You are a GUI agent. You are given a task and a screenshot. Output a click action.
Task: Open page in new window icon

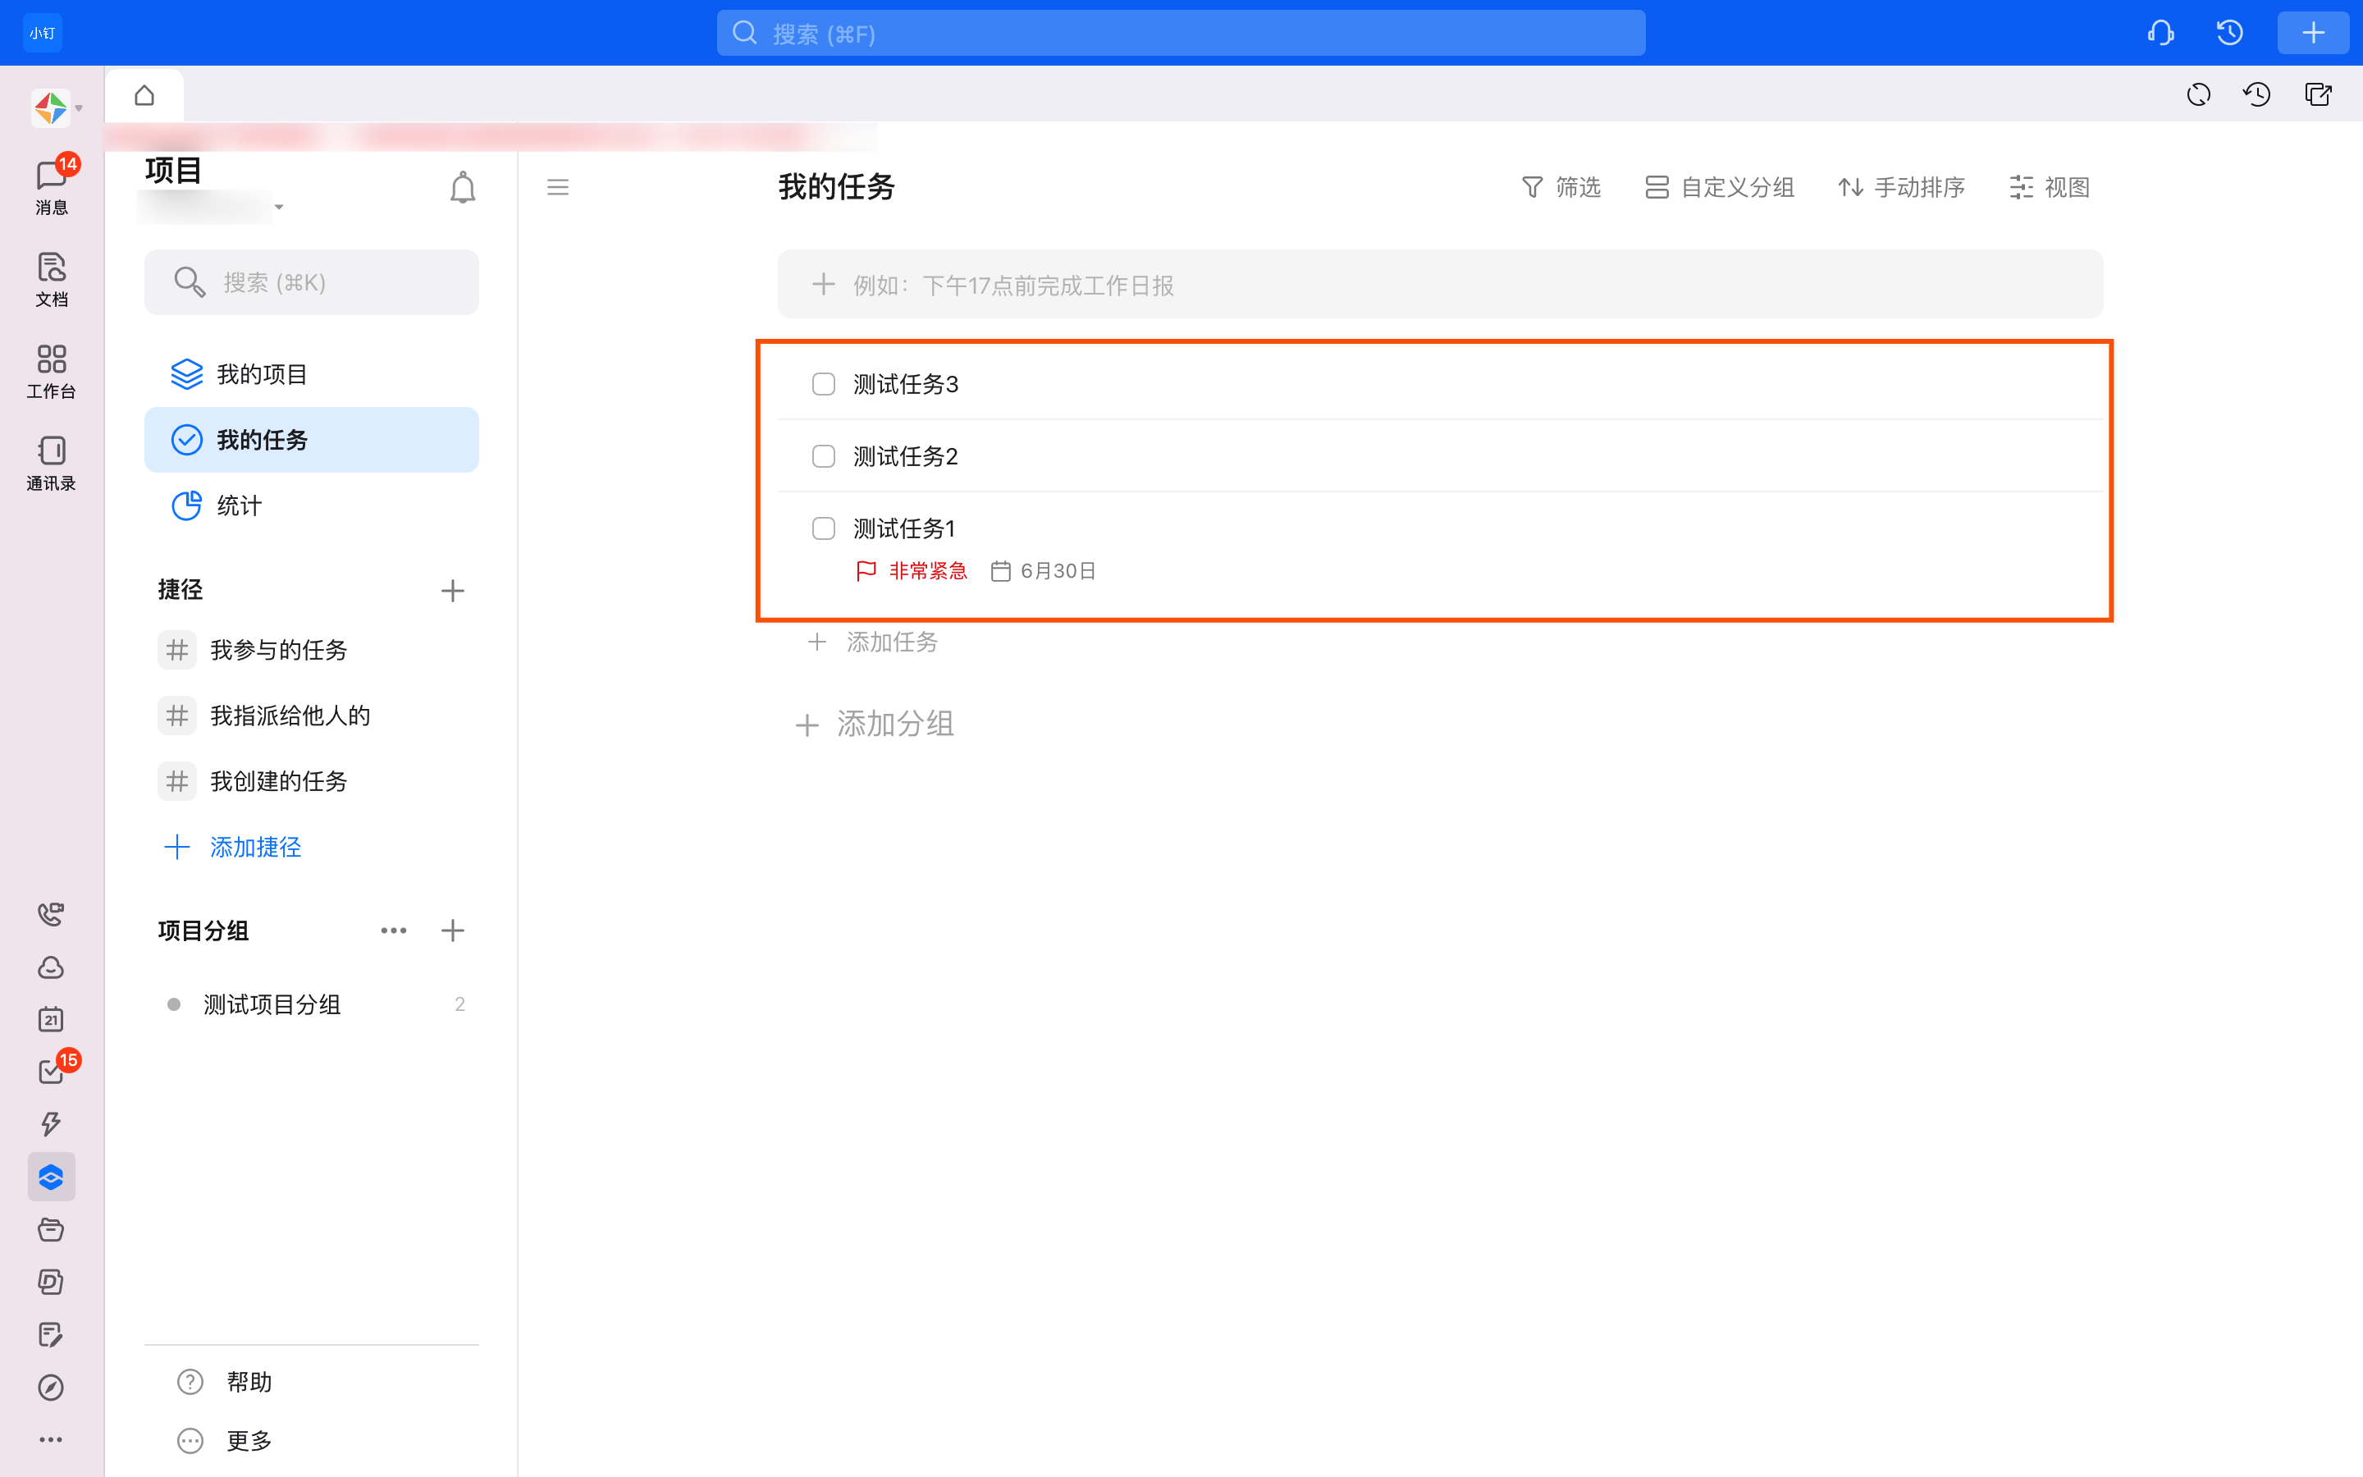click(2318, 94)
